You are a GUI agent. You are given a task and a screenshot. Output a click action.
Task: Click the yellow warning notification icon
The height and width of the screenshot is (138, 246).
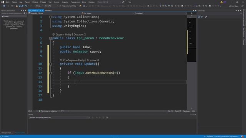pyautogui.click(x=221, y=2)
